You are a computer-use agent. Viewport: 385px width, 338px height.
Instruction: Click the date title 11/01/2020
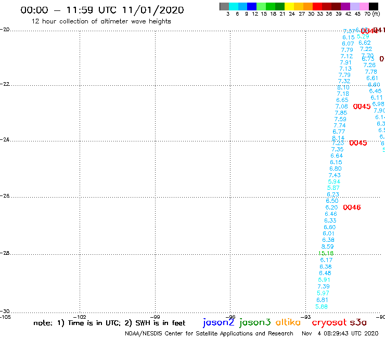coord(153,10)
